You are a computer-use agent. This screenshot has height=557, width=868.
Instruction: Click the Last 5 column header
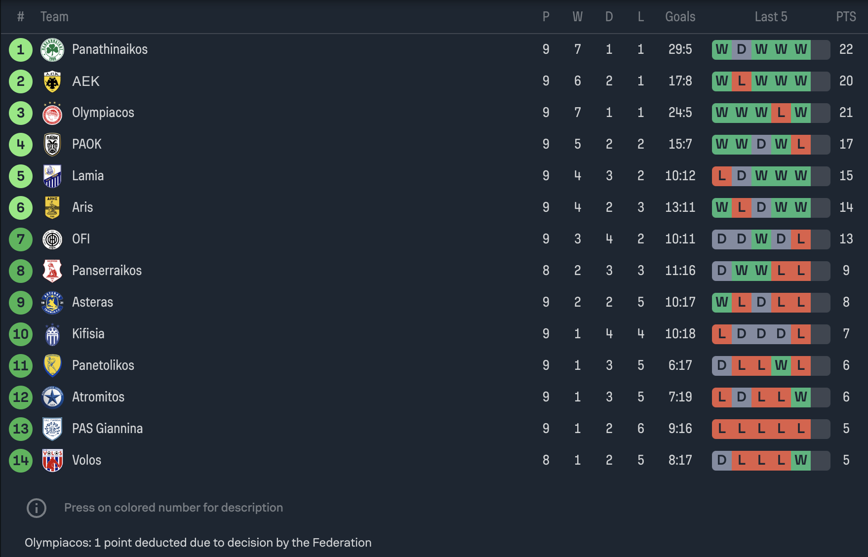[x=771, y=17]
